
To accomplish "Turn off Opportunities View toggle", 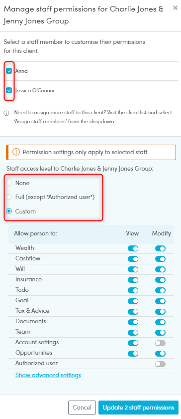I will (x=133, y=354).
